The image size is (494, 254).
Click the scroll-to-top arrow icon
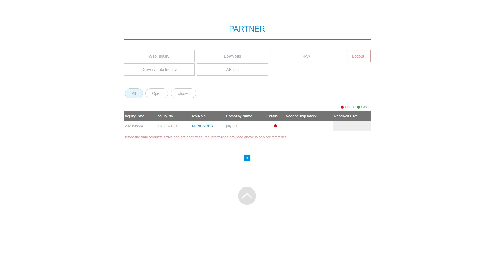(x=247, y=196)
